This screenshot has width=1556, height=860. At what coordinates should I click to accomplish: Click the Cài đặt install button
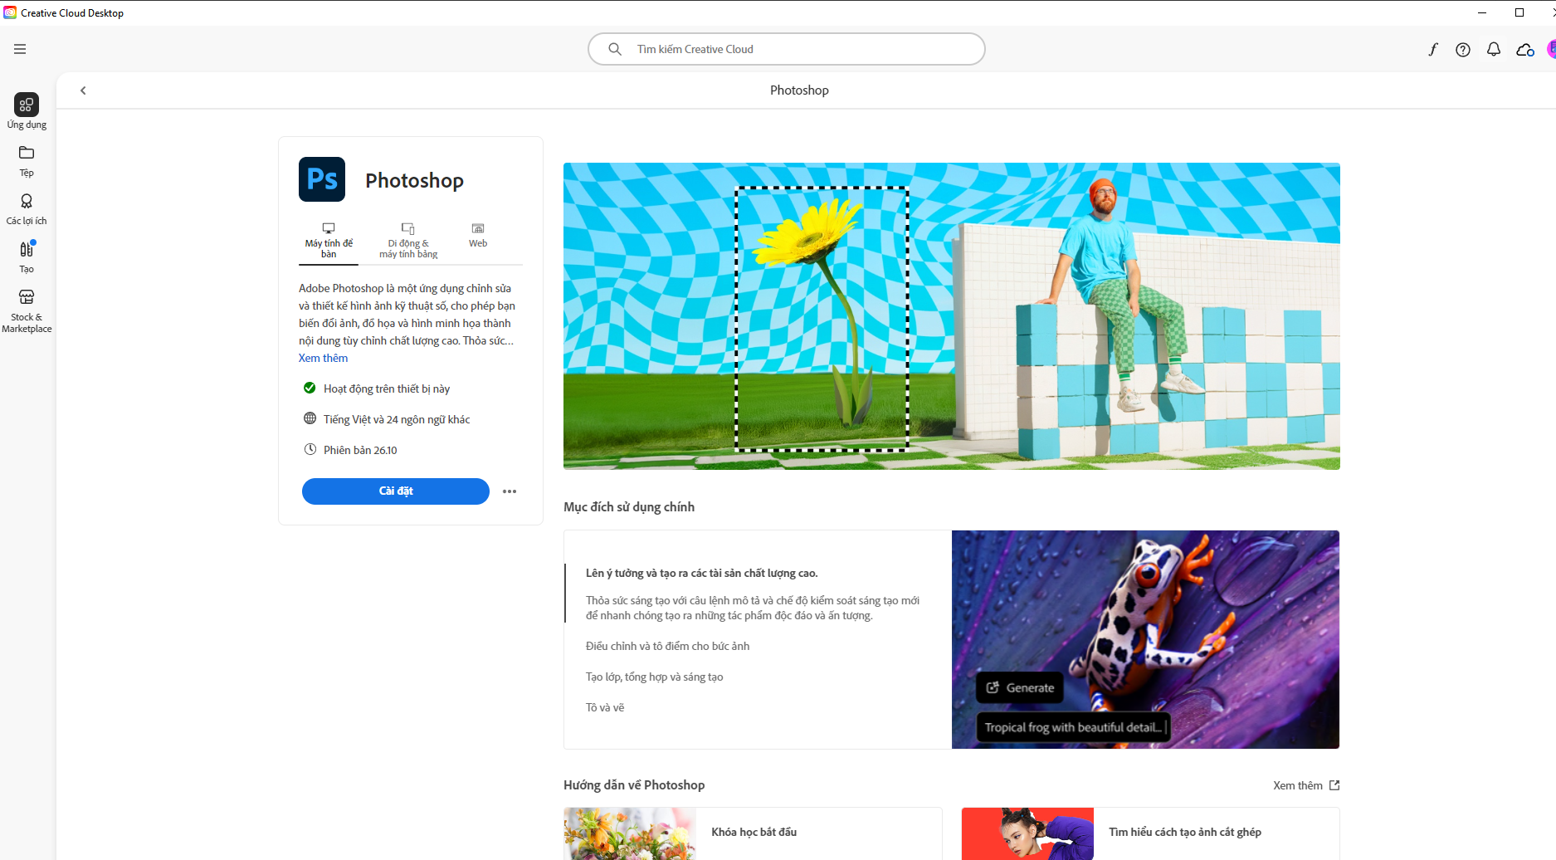click(395, 491)
